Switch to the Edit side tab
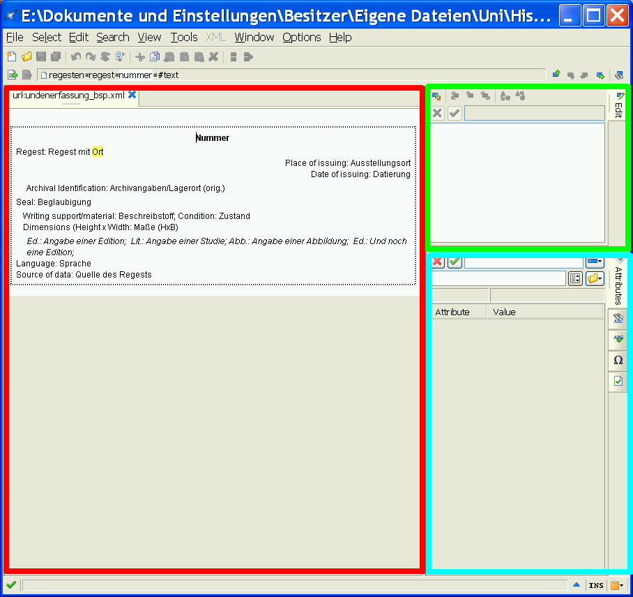633x597 pixels. tap(618, 106)
